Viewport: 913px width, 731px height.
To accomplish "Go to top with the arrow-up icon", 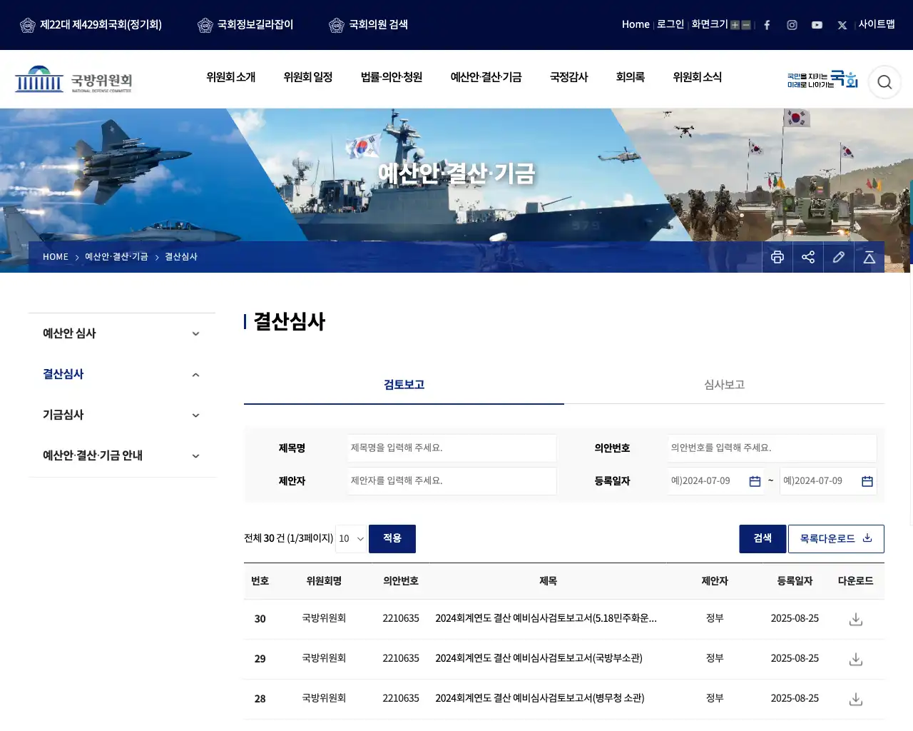I will click(x=869, y=257).
